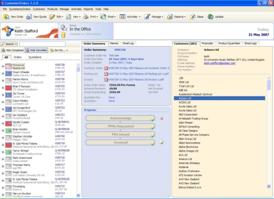Image resolution: width=274 pixels, height=199 pixels.
Task: Select Banca Intesa S.p.A. customer
Action: 190,187
